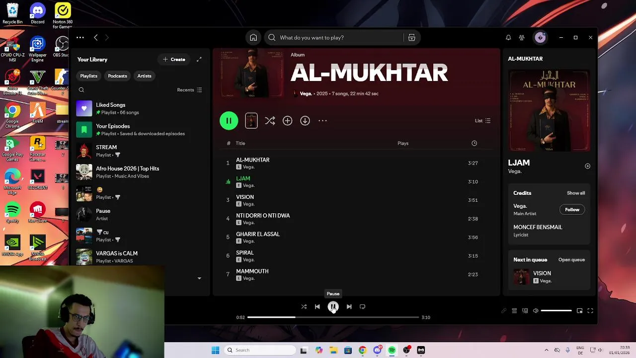636x358 pixels.
Task: Open the Browse icon in search bar
Action: click(411, 38)
